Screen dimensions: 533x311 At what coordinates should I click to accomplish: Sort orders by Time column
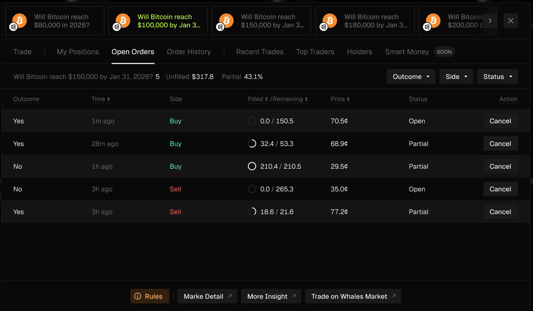point(101,99)
